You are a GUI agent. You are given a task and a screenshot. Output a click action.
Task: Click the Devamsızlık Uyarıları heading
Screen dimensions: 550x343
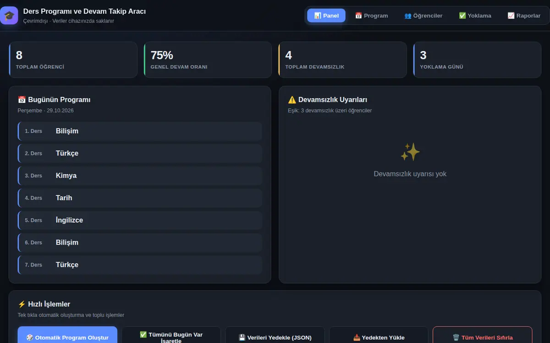click(327, 100)
